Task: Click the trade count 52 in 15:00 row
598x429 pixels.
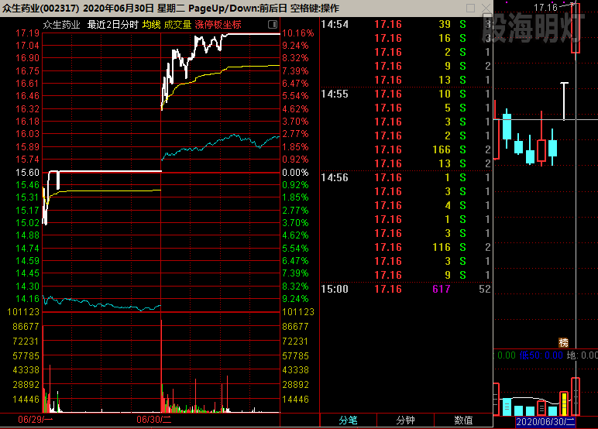Action: pos(485,289)
